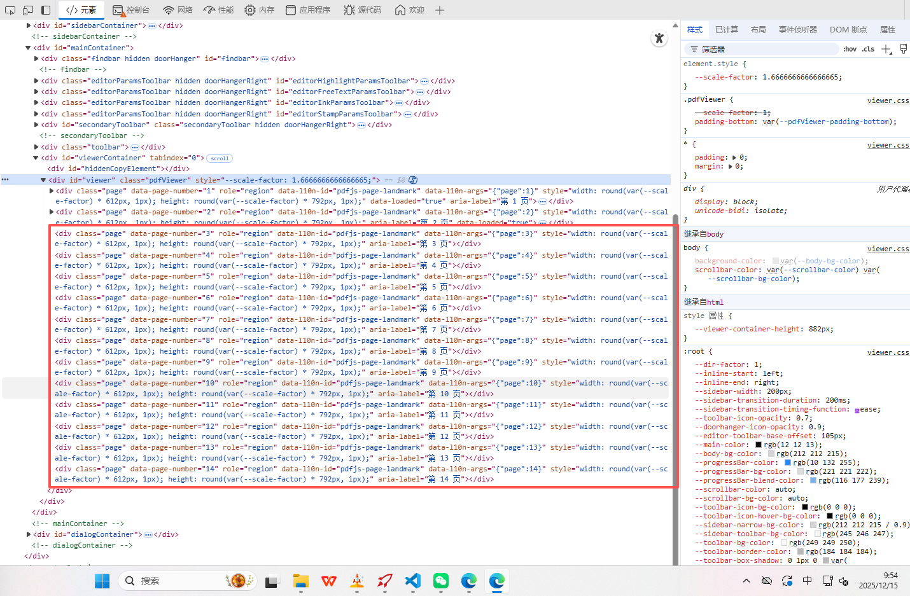Toggle the dock/activity bar position icon
This screenshot has width=910, height=596.
click(x=46, y=10)
